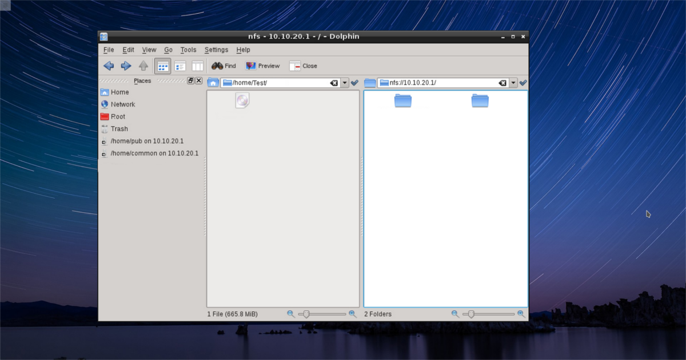Image resolution: width=686 pixels, height=360 pixels.
Task: Go forward with the Forward arrow
Action: (x=126, y=66)
